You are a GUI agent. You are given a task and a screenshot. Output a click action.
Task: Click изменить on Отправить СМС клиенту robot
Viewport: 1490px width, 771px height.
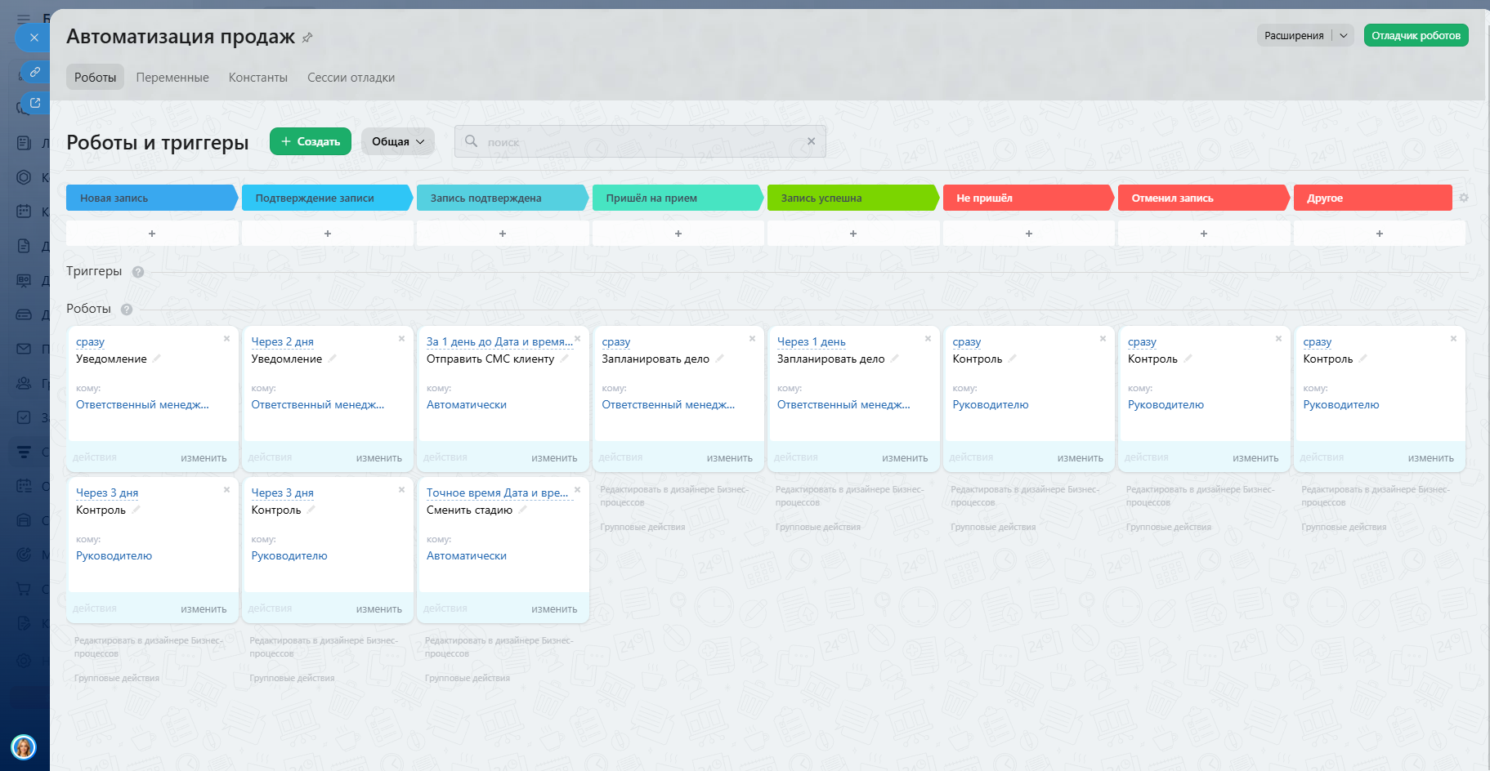click(554, 458)
